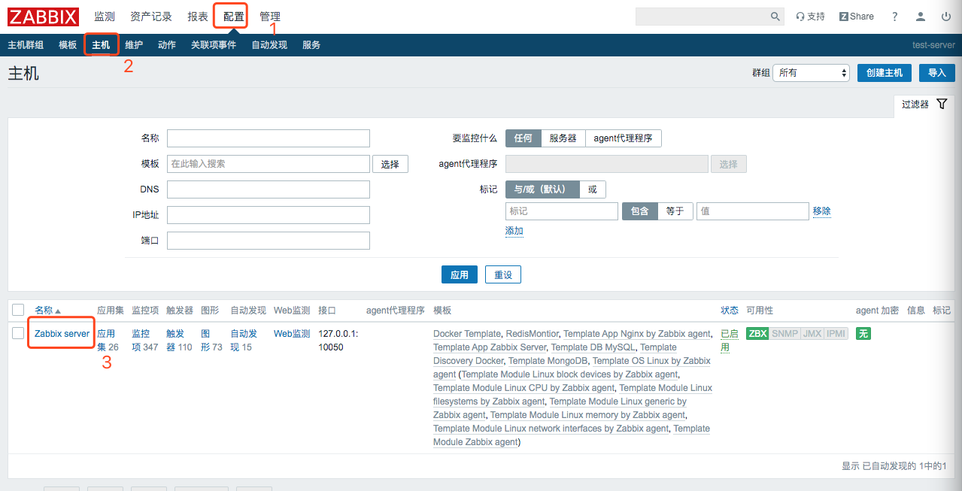Go to 维护 submenu
Screen dimensions: 962x491
pos(134,45)
